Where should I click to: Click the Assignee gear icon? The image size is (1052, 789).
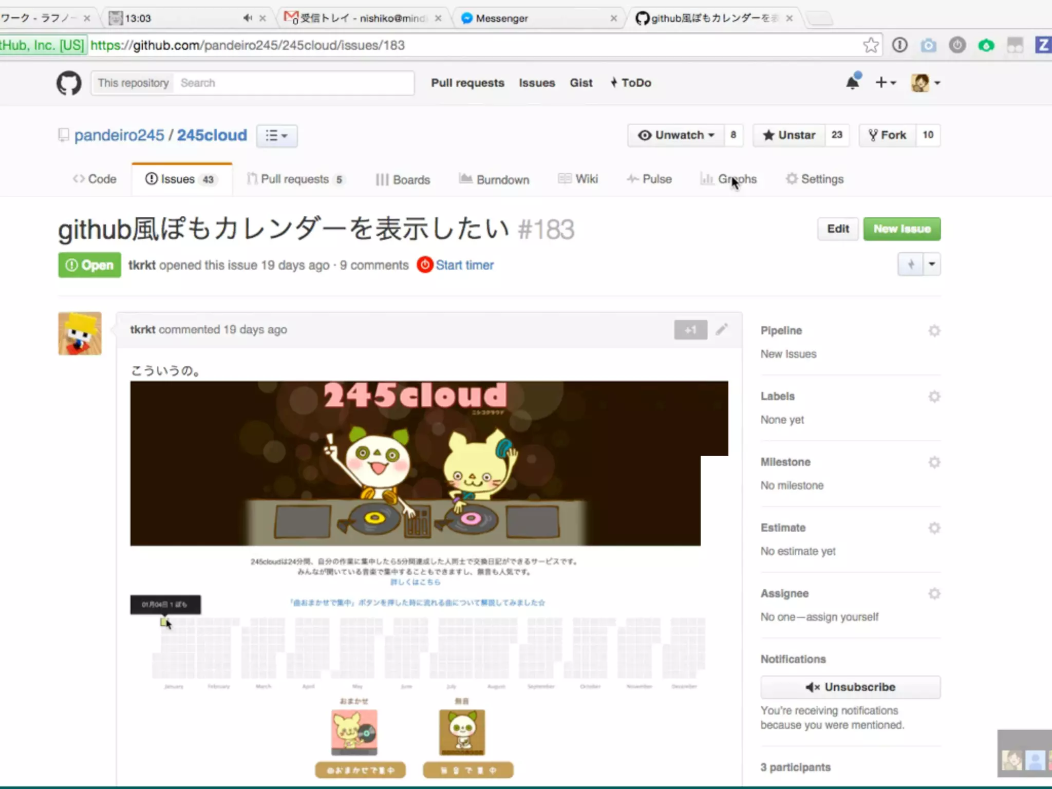pyautogui.click(x=934, y=594)
